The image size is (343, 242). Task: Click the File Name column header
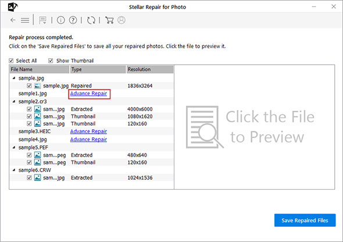pyautogui.click(x=40, y=69)
